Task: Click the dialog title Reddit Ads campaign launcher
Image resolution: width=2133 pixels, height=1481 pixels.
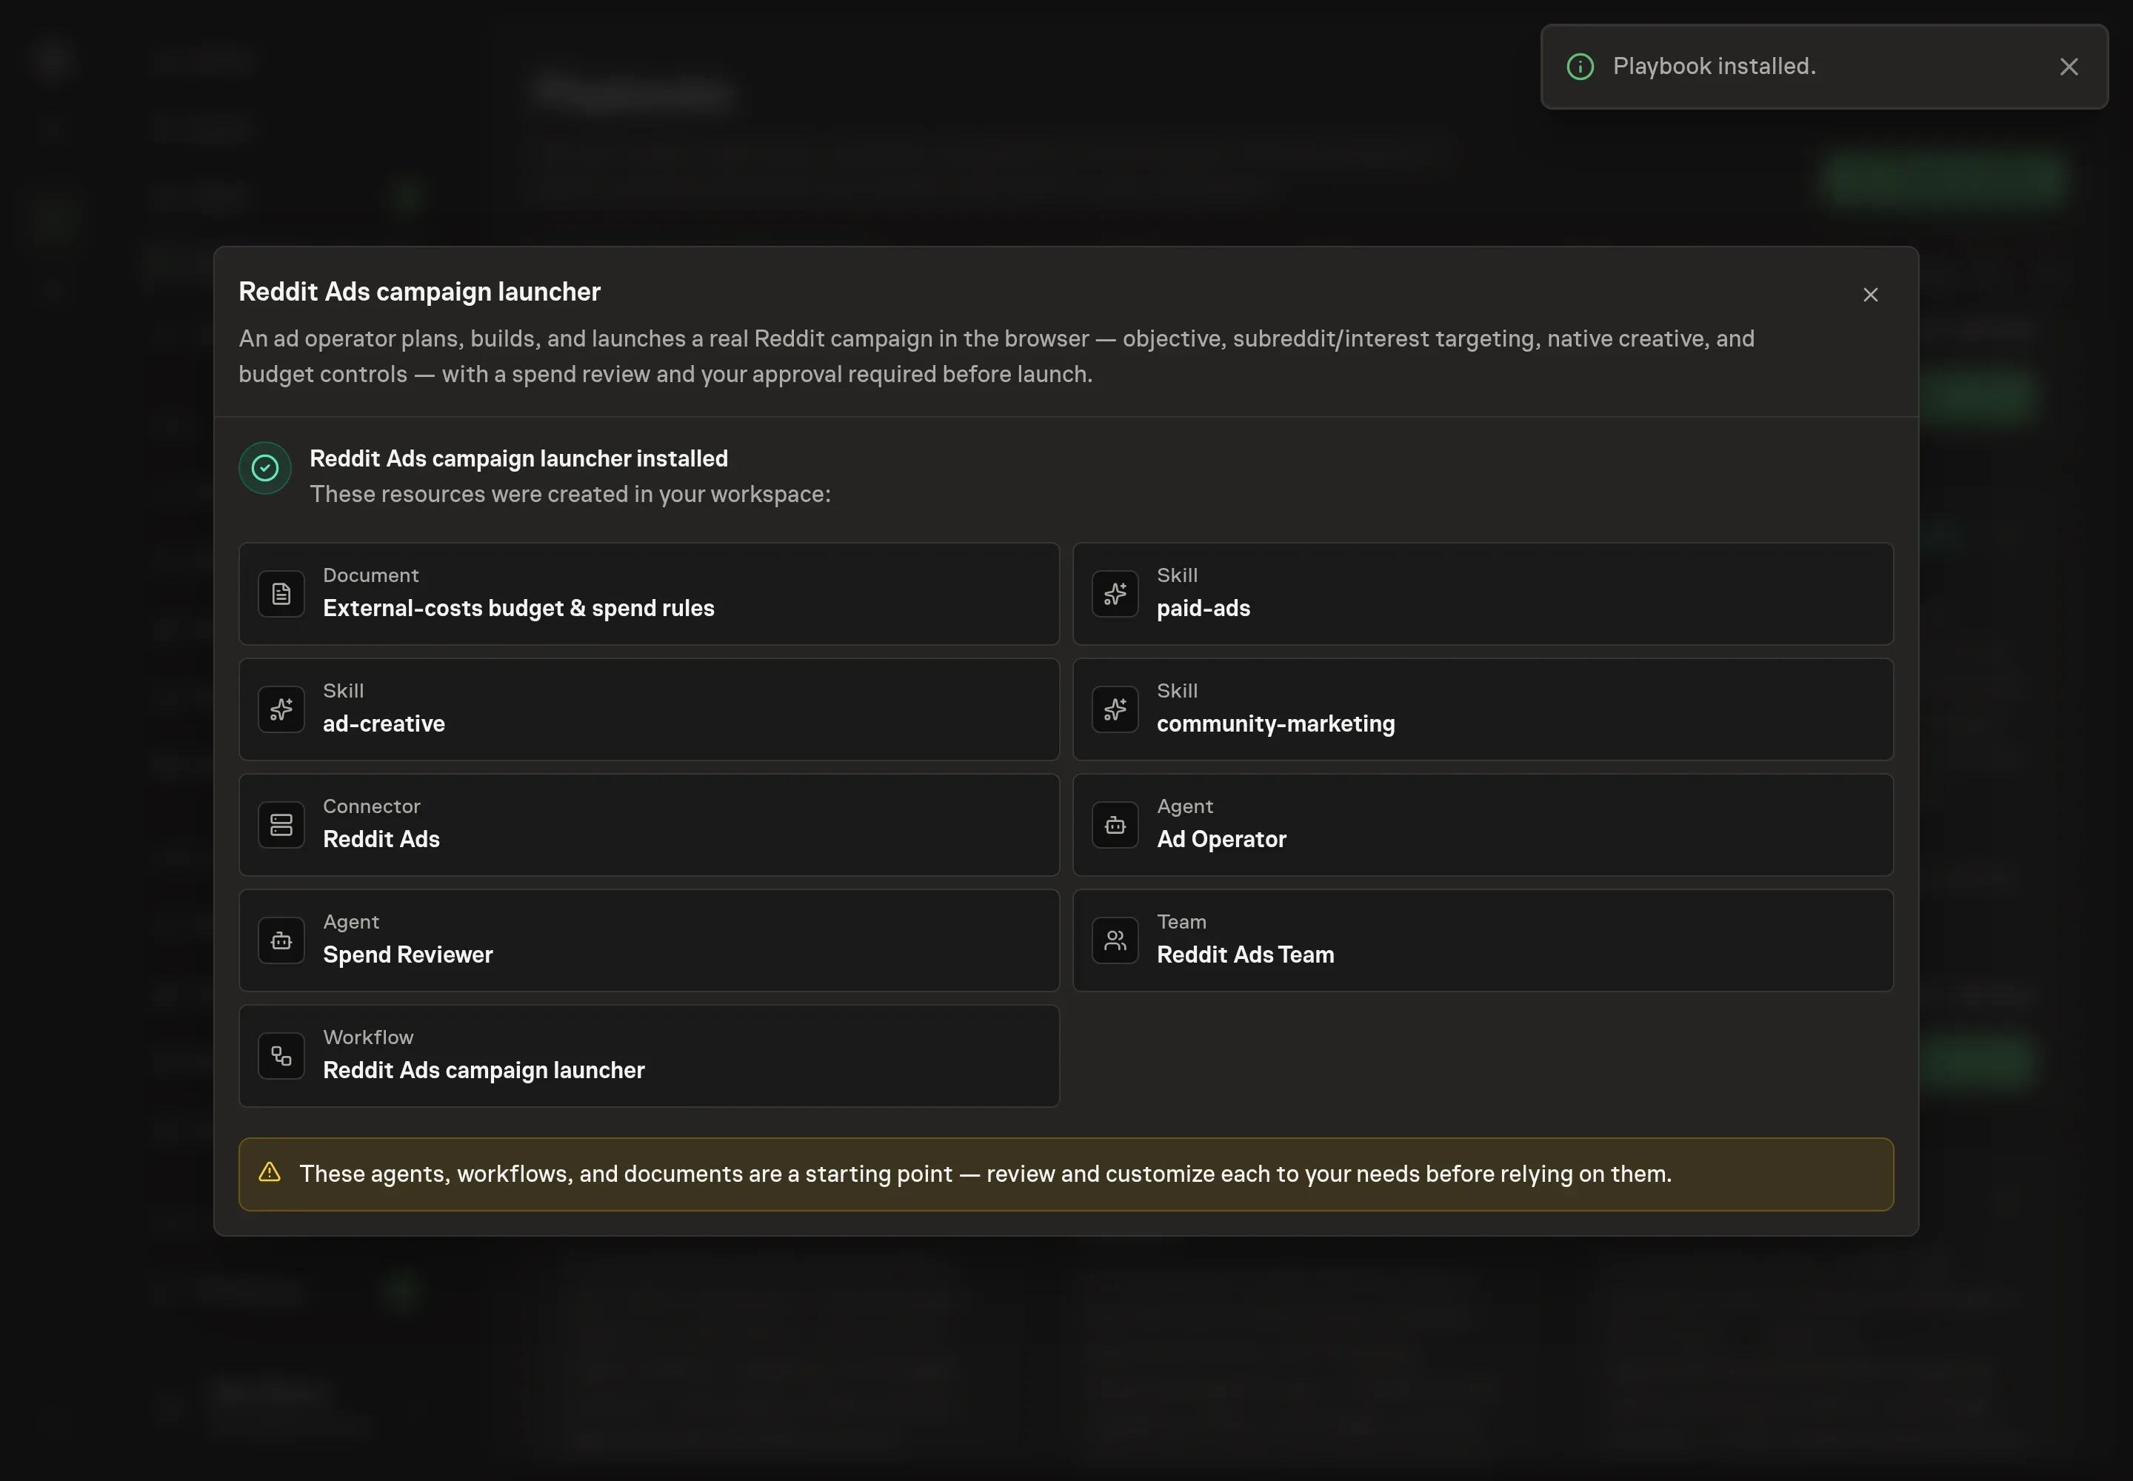Action: tap(419, 291)
